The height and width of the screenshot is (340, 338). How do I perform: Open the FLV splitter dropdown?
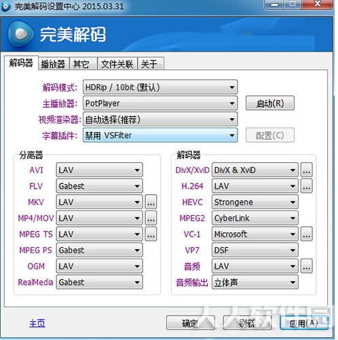click(x=99, y=186)
